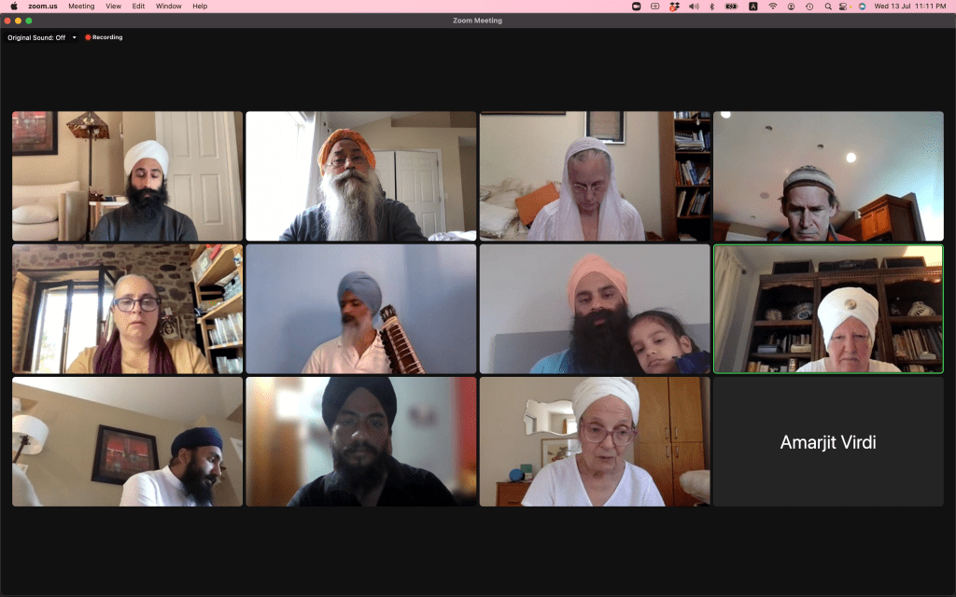
Task: Open Control Center icon in menu bar
Action: [x=844, y=6]
